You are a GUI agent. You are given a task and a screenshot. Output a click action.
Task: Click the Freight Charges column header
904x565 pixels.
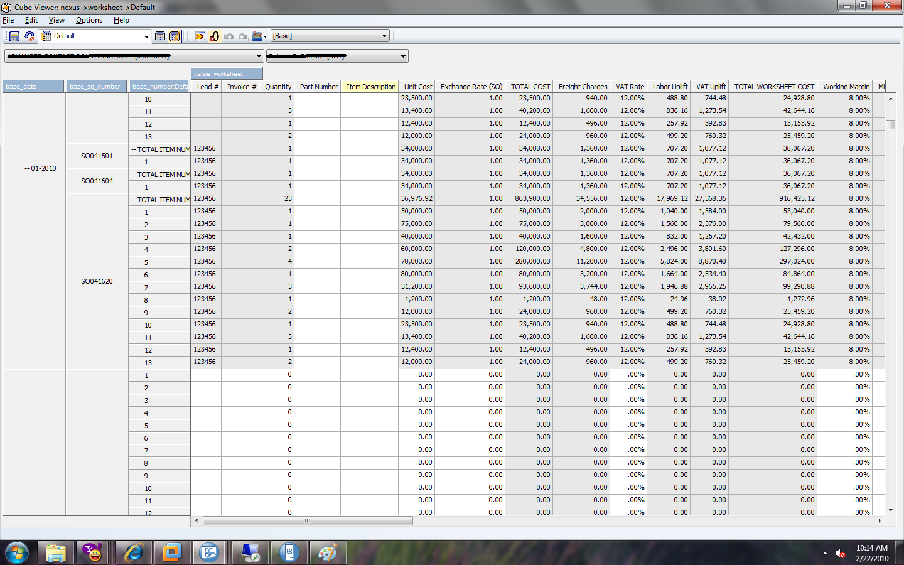pyautogui.click(x=582, y=87)
